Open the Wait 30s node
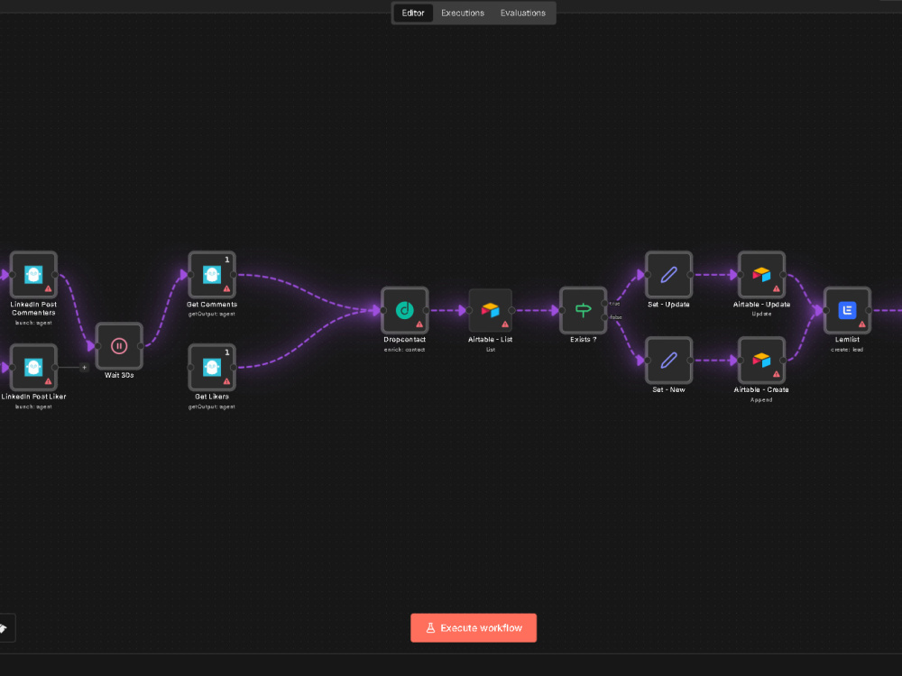This screenshot has height=676, width=902. [x=119, y=346]
